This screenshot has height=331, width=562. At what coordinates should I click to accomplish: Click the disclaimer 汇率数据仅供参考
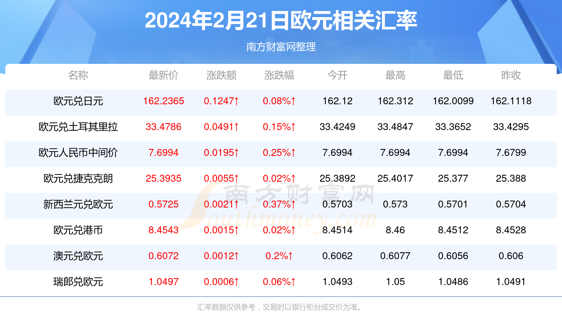[x=226, y=307]
